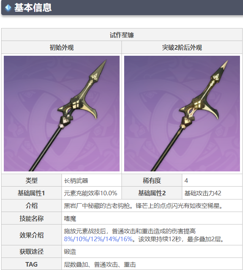Click the 锻造 acquisition method

(x=70, y=251)
